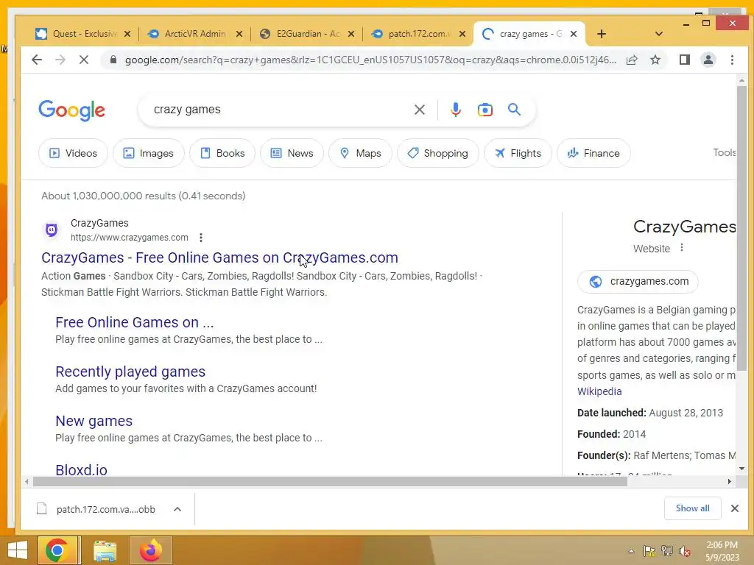Filter results by News

[292, 153]
